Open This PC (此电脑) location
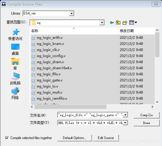This screenshot has width=162, height=146. [15, 79]
